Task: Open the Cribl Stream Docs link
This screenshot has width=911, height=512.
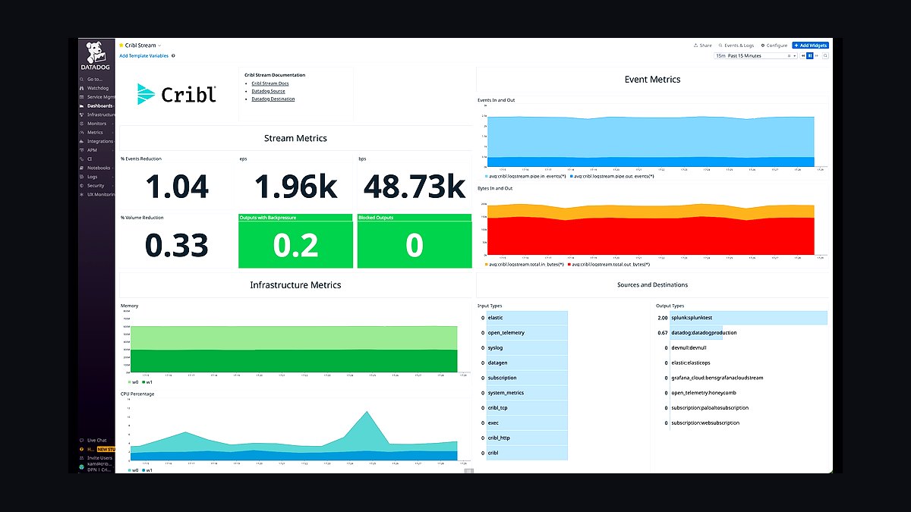Action: pos(270,83)
